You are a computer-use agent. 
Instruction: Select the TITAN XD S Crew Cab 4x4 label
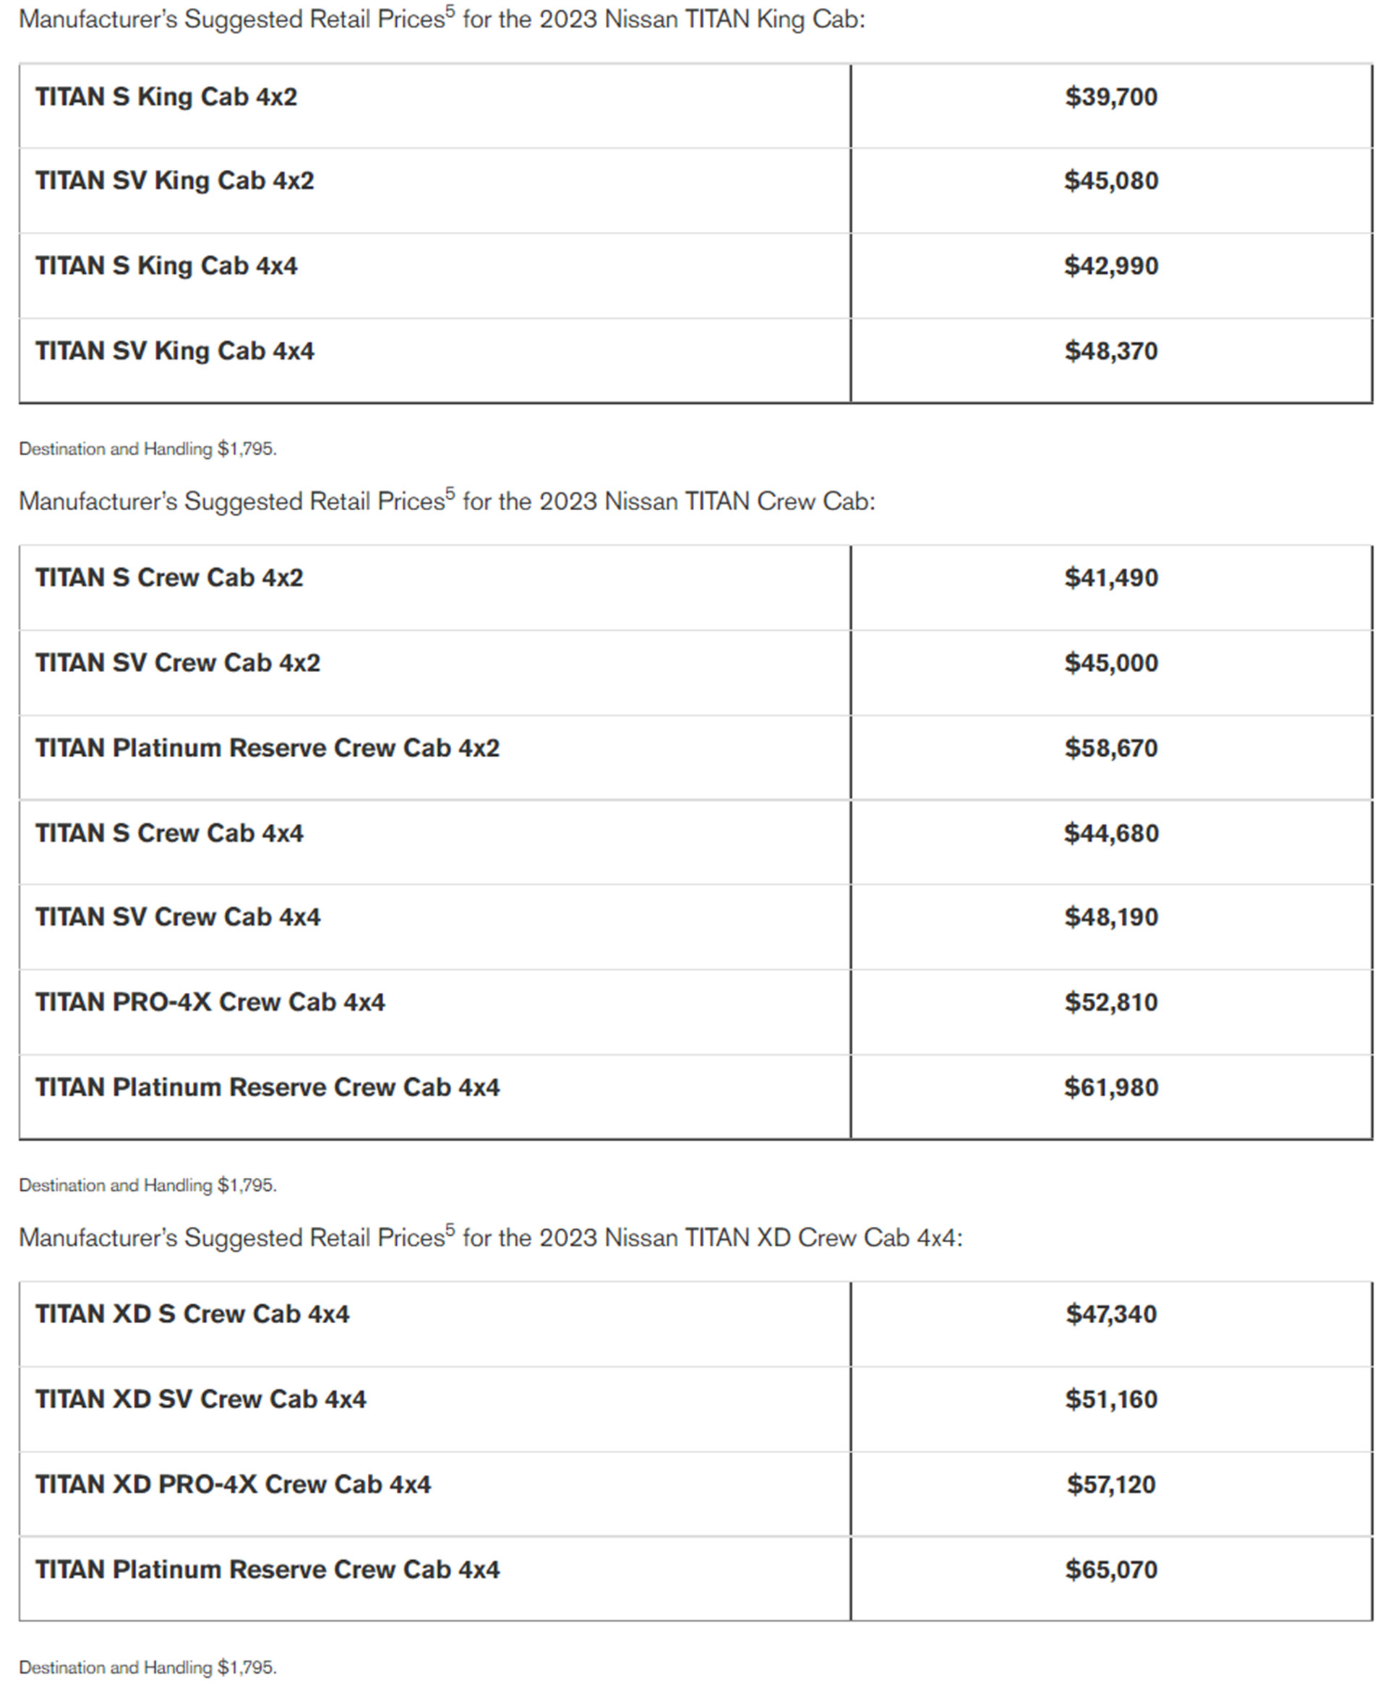coord(192,1314)
